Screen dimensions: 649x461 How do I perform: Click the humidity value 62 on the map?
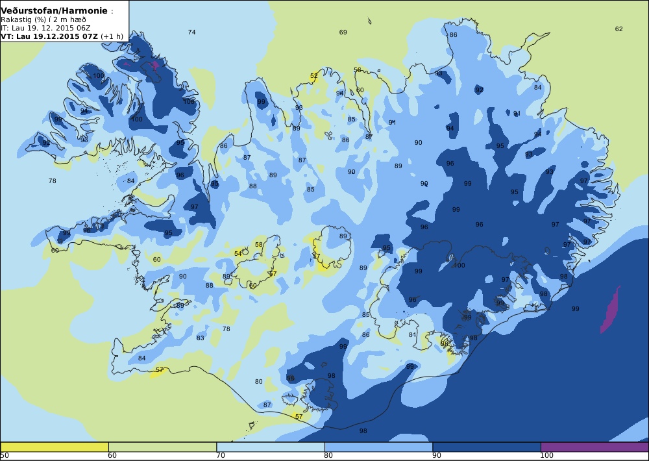(x=618, y=29)
